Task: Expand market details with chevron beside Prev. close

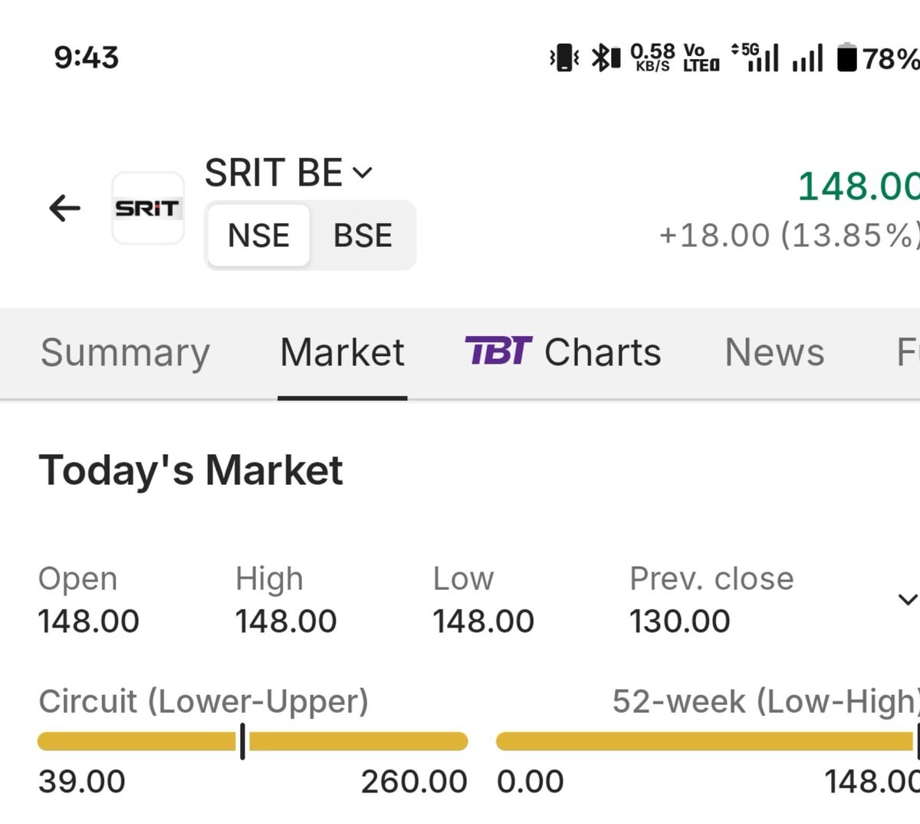Action: coord(907,599)
